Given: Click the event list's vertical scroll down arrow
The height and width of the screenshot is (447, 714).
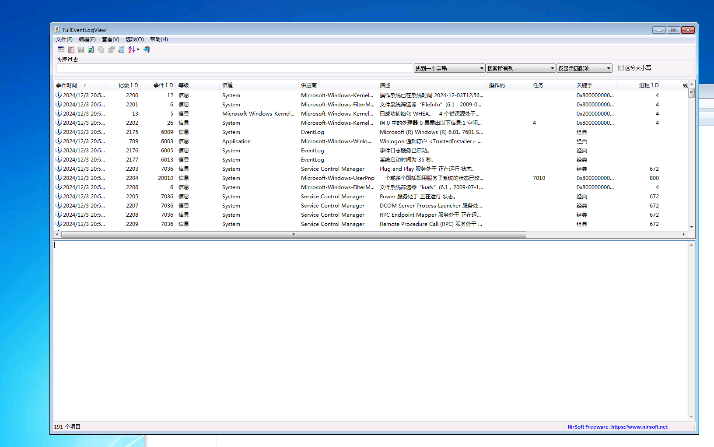Looking at the screenshot, I should click(691, 227).
